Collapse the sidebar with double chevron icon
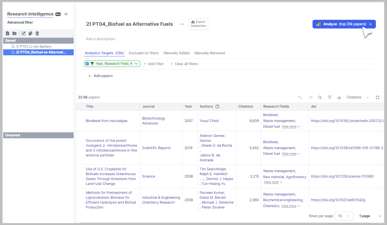The image size is (387, 225). [66, 14]
